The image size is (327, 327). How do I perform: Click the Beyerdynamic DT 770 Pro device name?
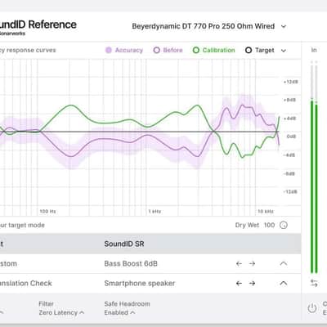(x=204, y=26)
